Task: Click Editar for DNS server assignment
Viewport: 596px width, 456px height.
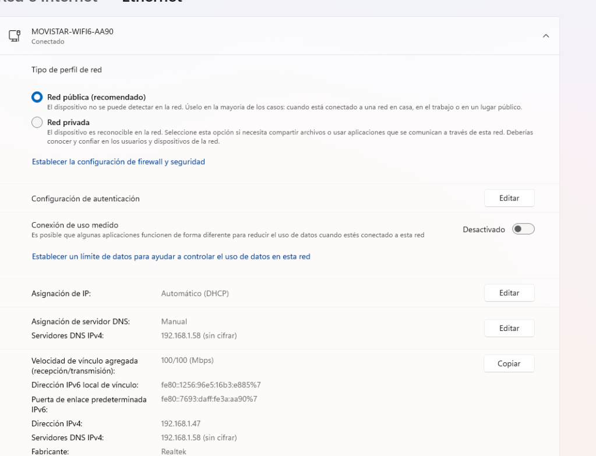Action: point(509,329)
